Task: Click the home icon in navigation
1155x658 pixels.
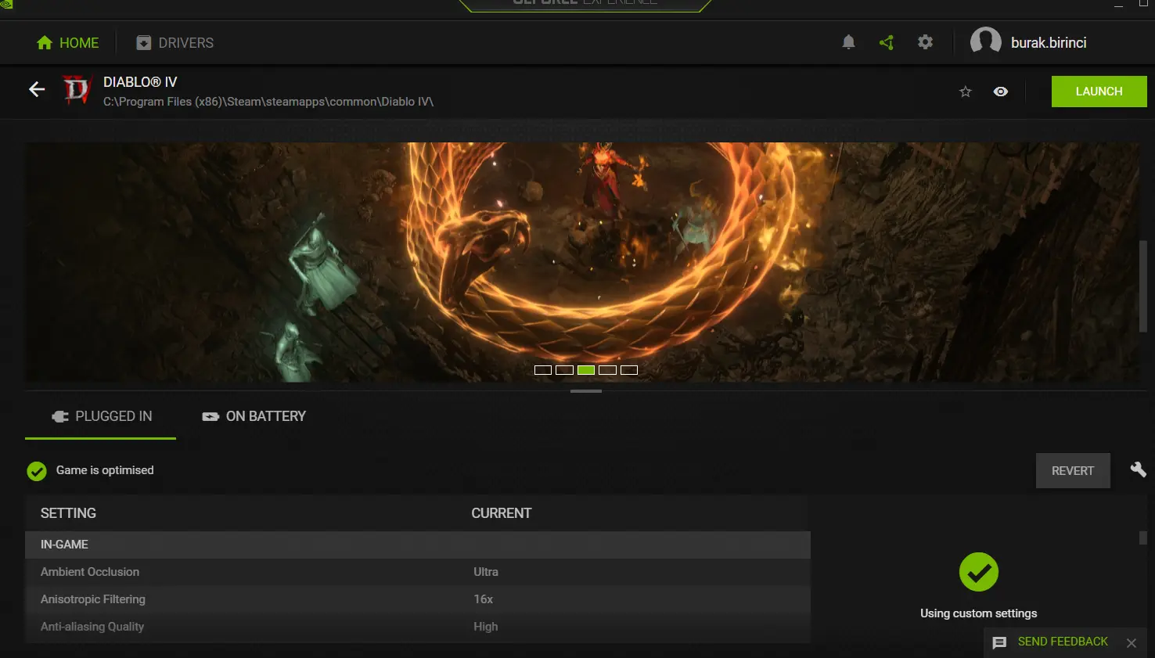Action: click(45, 43)
